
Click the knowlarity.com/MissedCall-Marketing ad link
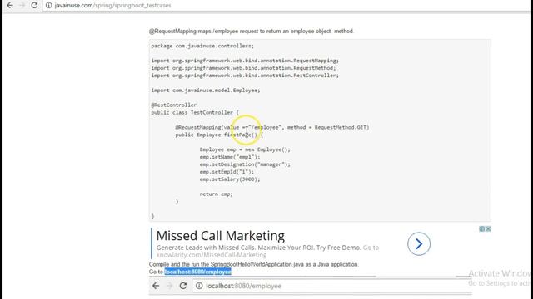[x=212, y=255]
